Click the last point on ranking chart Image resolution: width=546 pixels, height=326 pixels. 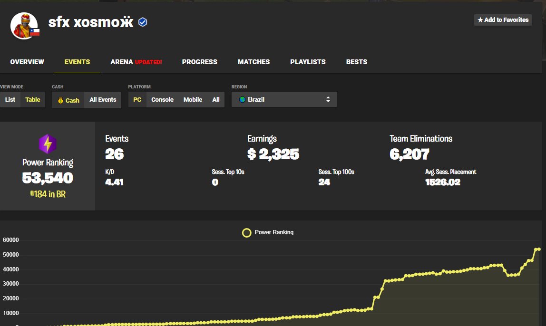(539, 249)
